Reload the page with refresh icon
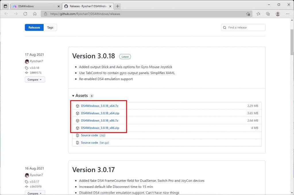The image size is (294, 195). [x=25, y=14]
